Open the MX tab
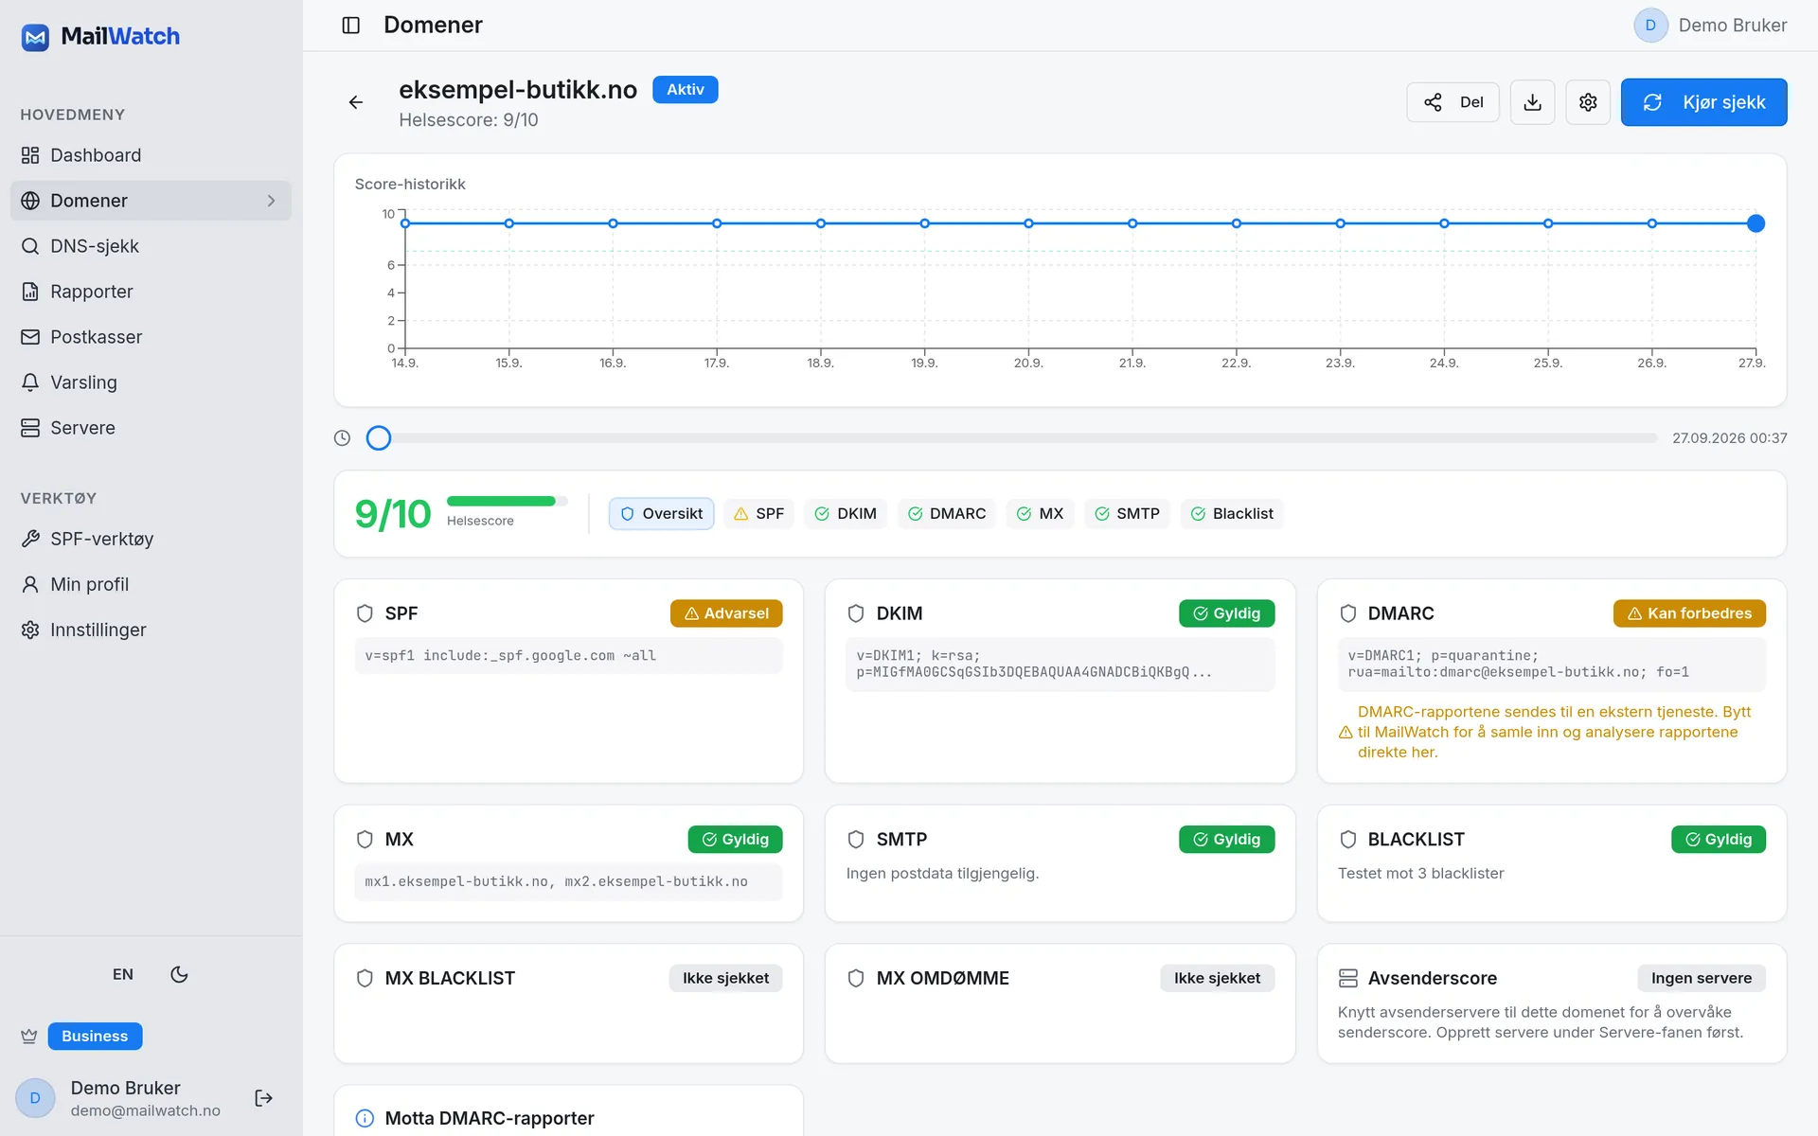The height and width of the screenshot is (1136, 1818). (1040, 514)
